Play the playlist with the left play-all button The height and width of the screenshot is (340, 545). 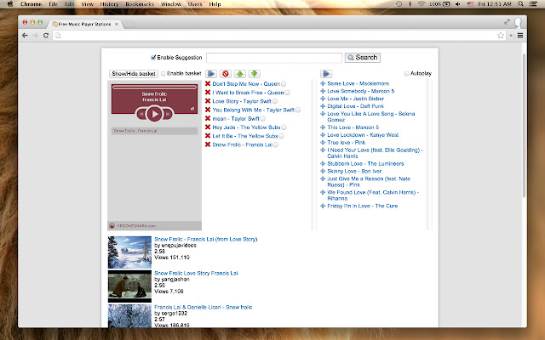(211, 74)
